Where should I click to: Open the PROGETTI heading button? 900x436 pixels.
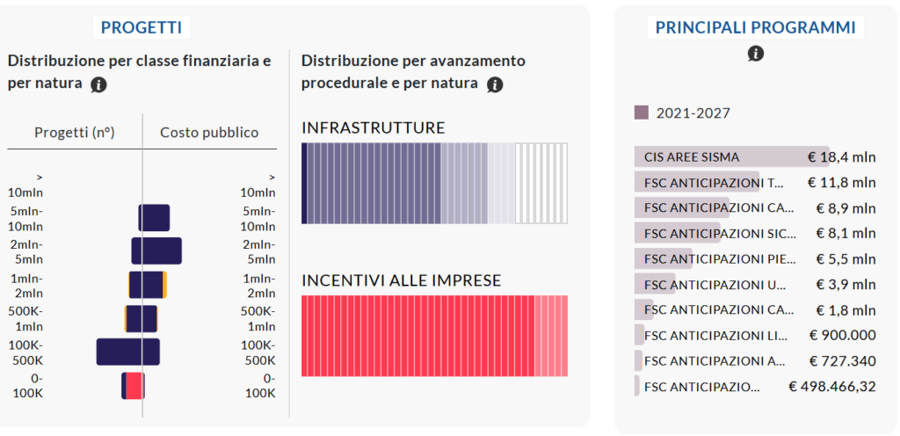click(x=142, y=27)
